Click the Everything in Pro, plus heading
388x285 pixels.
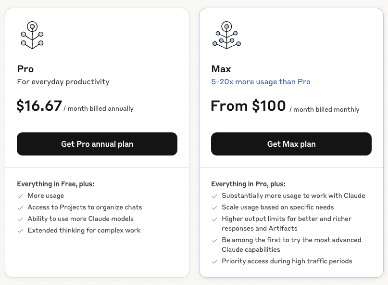click(x=248, y=184)
